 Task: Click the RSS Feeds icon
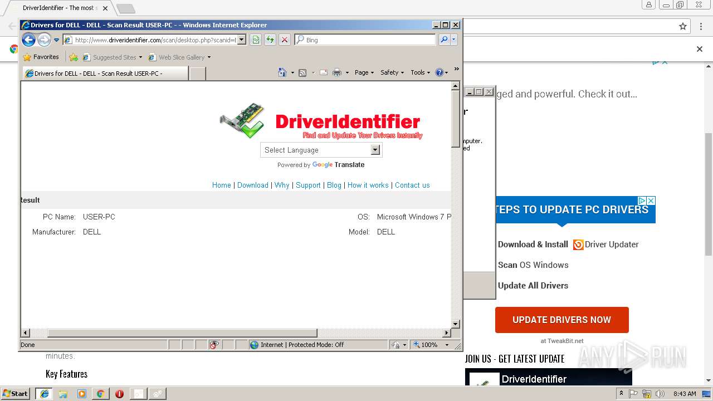[x=302, y=72]
